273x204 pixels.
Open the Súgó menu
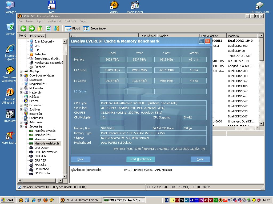[x=83, y=21]
